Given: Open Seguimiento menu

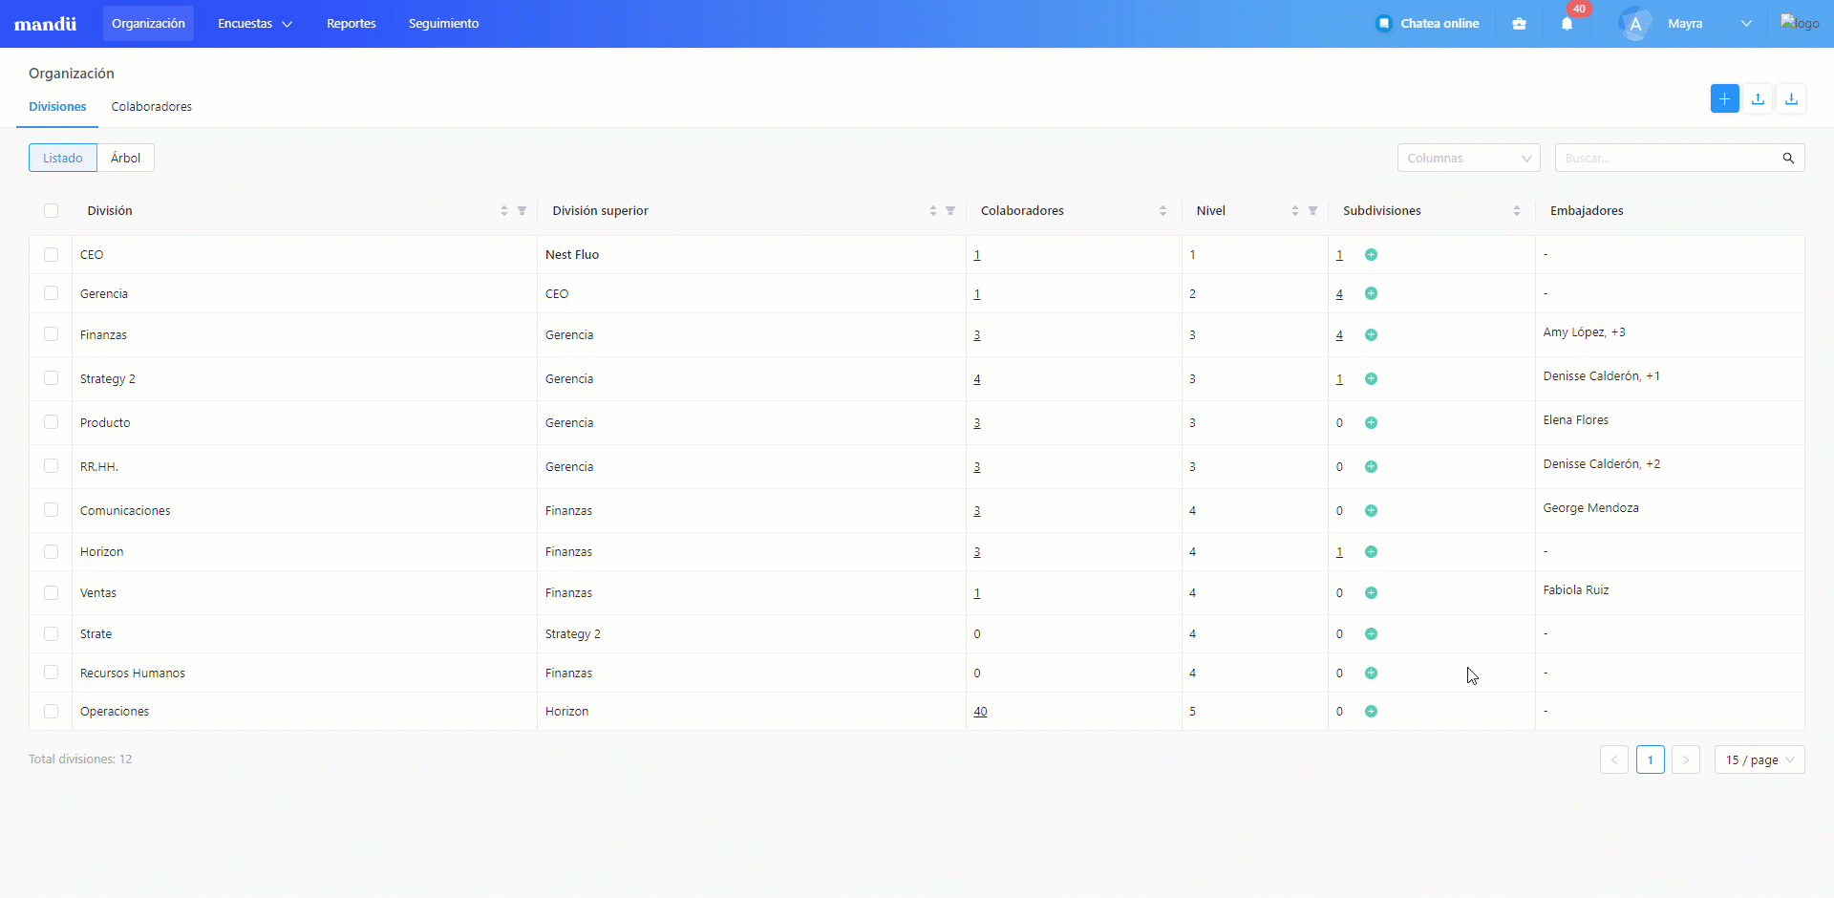Looking at the screenshot, I should click(x=444, y=24).
